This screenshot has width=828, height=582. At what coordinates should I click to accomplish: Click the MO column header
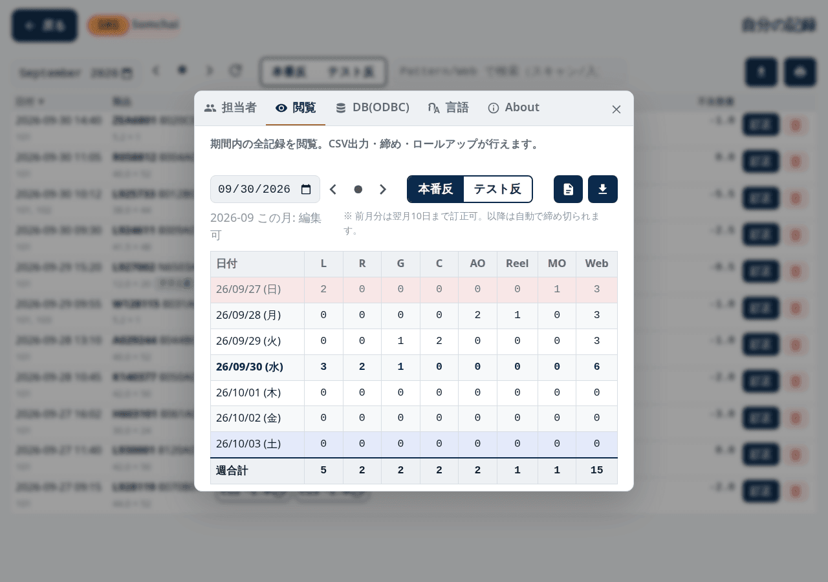click(x=557, y=264)
